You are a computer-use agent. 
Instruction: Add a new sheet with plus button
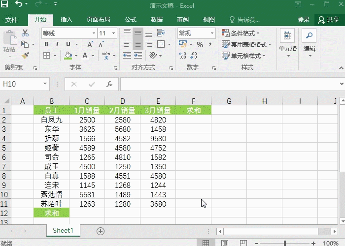tap(101, 231)
